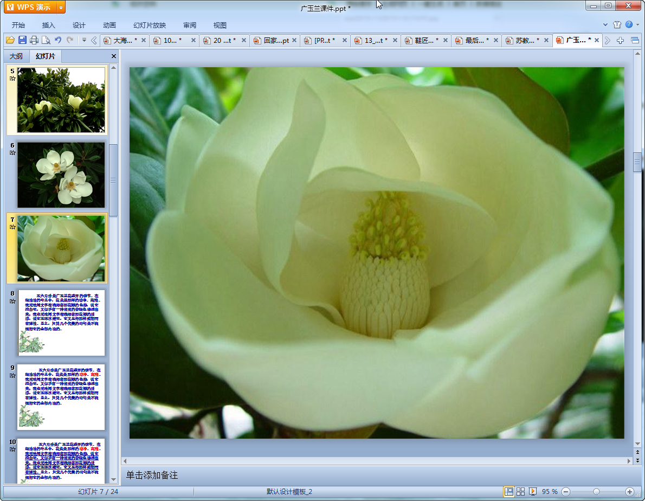Click 单击添加备注 notes area

[x=152, y=475]
